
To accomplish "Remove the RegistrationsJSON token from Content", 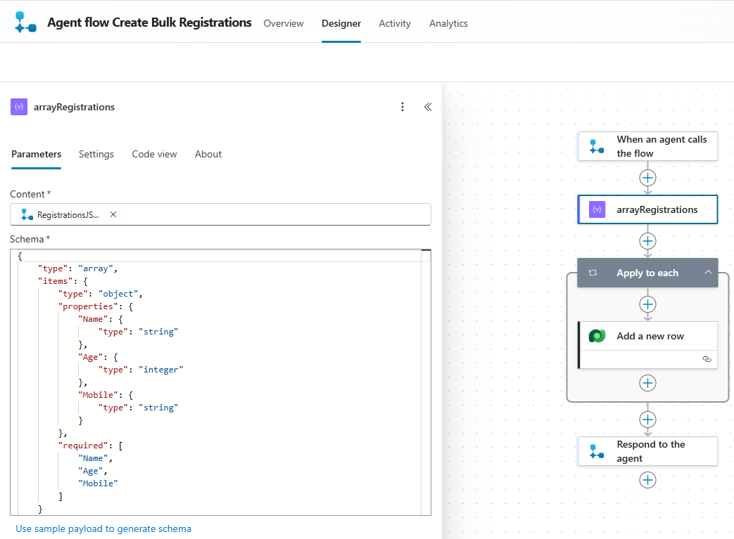I will point(113,215).
